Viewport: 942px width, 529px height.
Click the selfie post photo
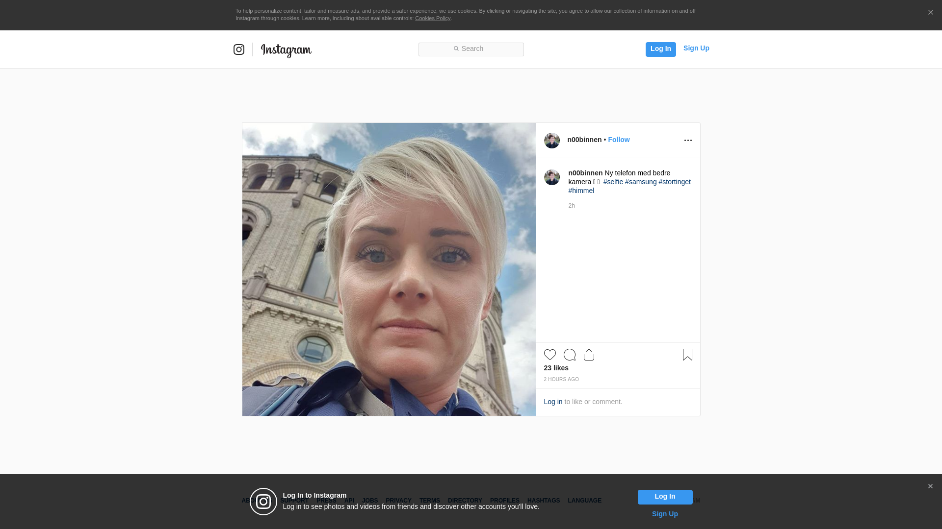pyautogui.click(x=389, y=269)
